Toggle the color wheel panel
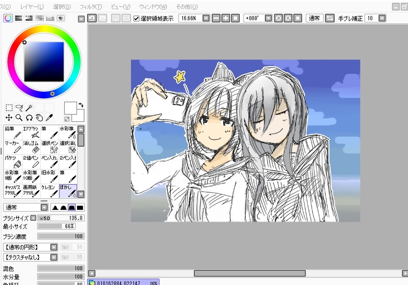The image size is (408, 285). [x=8, y=18]
